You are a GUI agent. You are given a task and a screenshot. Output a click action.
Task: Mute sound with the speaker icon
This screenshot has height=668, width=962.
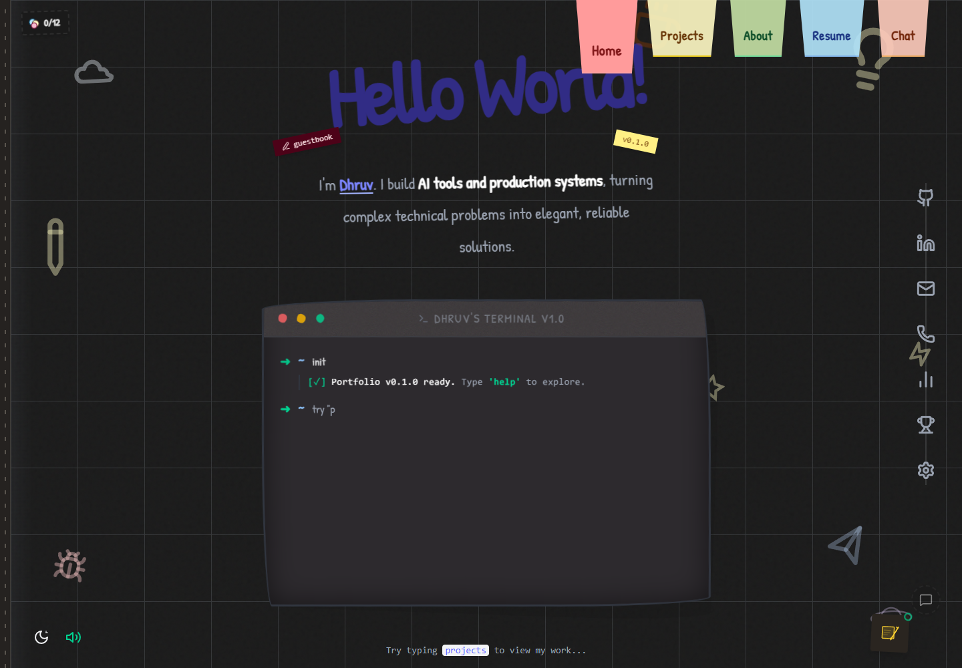(x=73, y=637)
